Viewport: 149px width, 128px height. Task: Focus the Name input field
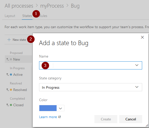[x=91, y=65]
